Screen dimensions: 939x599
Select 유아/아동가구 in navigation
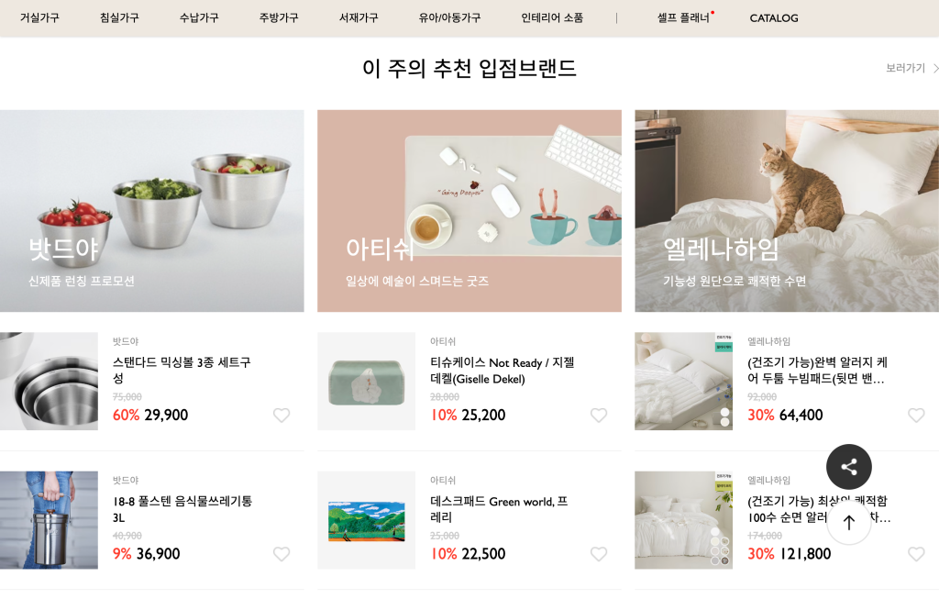449,18
